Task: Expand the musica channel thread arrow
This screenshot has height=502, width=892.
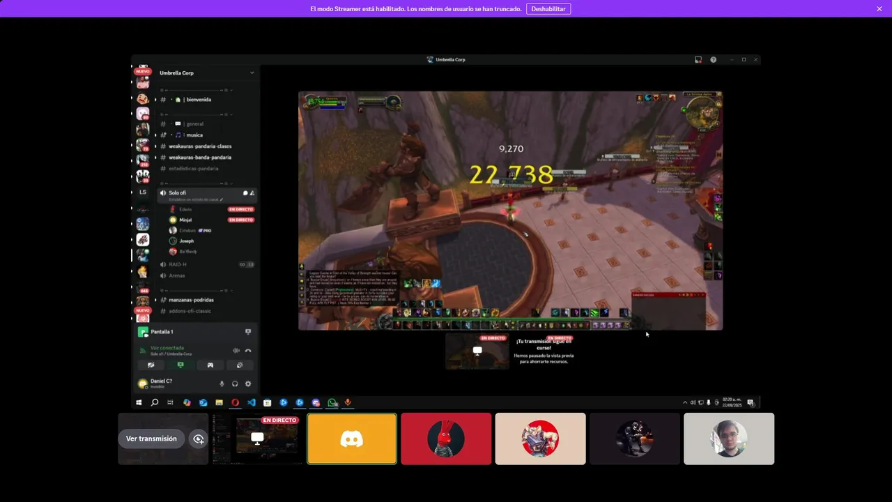Action: [x=155, y=135]
